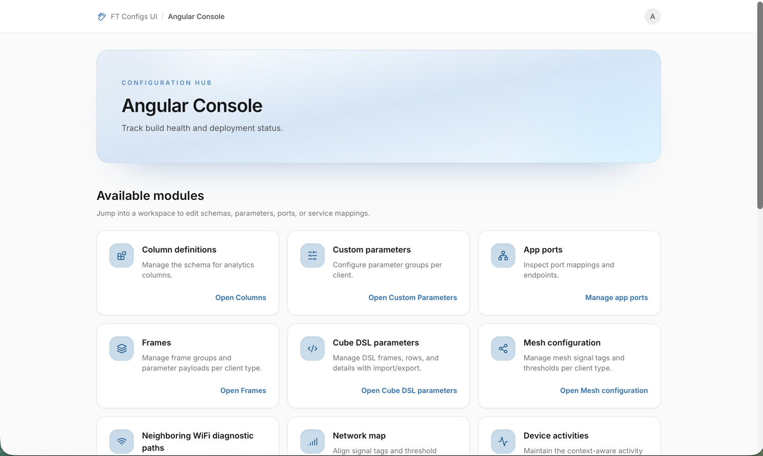Open Cube DSL parameters link
Screen dimensions: 763x456
[409, 391]
